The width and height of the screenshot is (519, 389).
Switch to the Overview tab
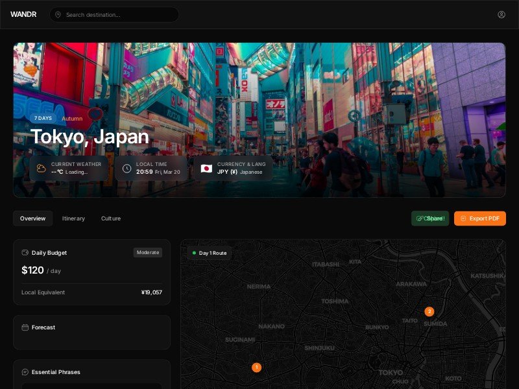pos(32,218)
